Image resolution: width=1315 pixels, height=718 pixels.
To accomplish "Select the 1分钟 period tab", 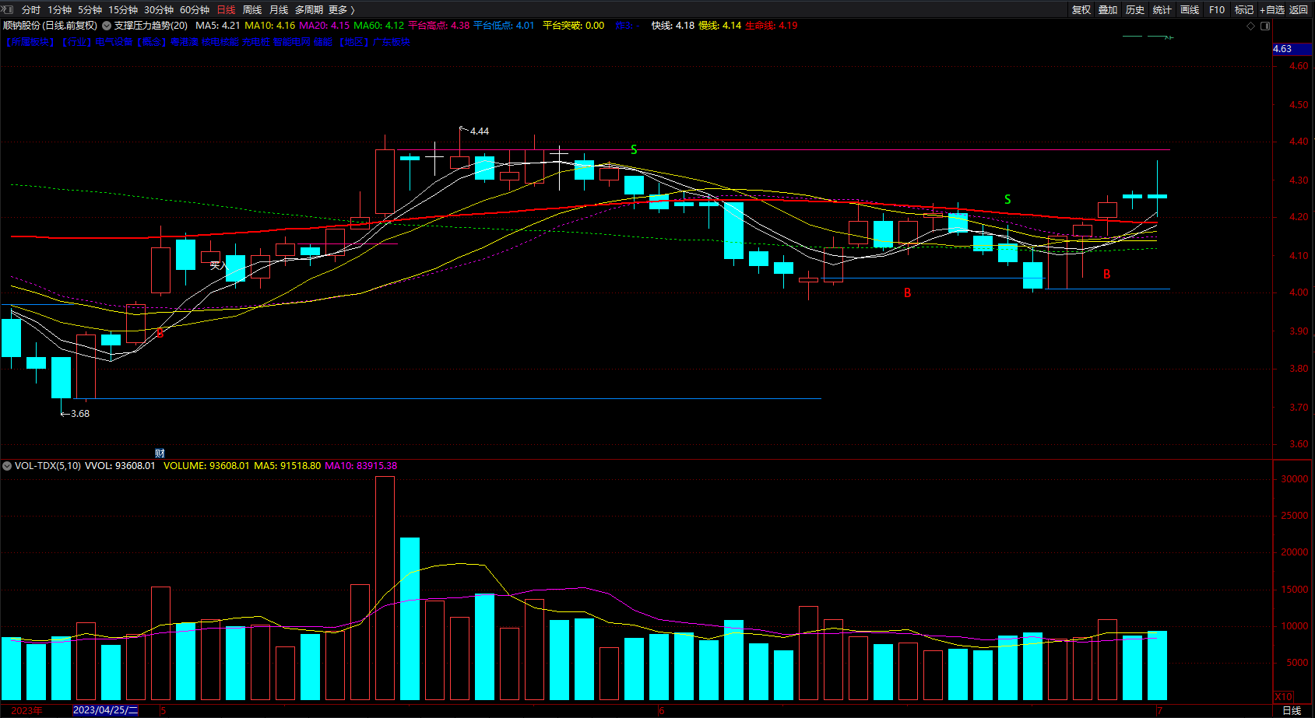I will [59, 9].
